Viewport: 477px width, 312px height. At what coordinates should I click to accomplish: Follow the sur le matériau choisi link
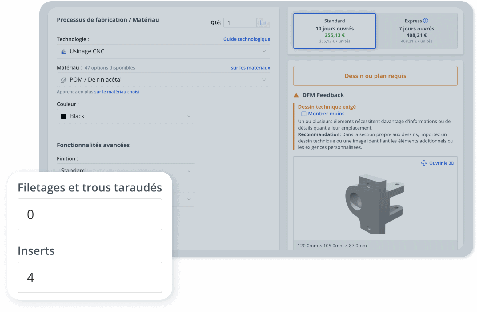117,92
